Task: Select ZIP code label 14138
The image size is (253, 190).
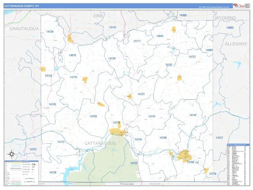Action: tap(48, 76)
